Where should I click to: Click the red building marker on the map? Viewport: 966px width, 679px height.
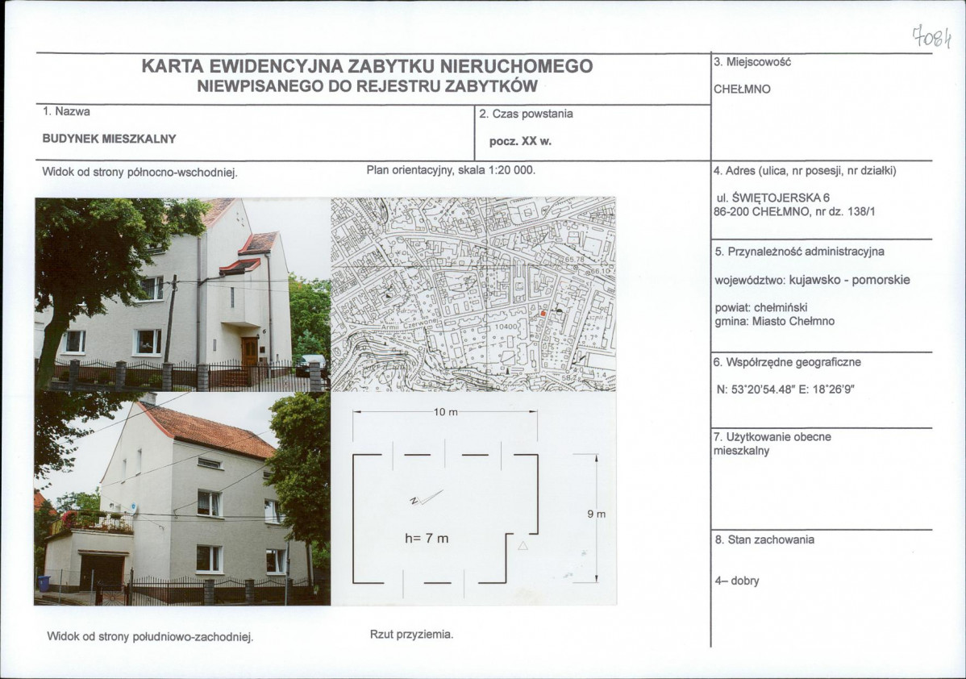[543, 315]
